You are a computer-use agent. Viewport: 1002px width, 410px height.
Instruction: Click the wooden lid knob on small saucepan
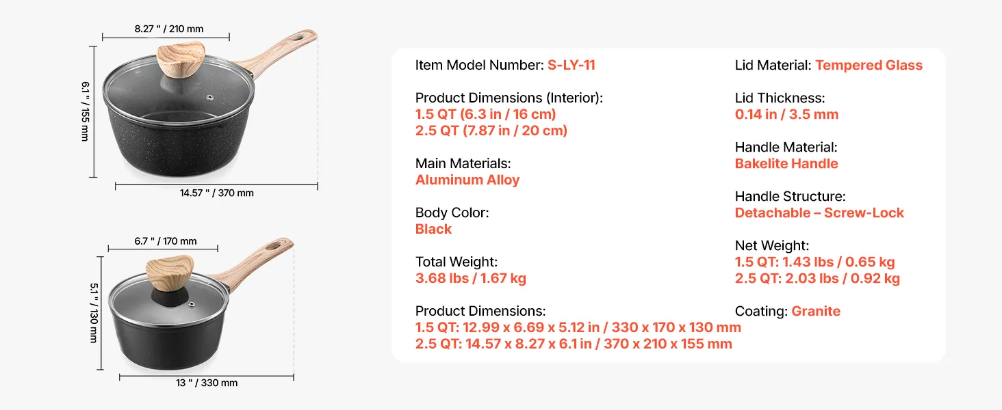(x=169, y=271)
